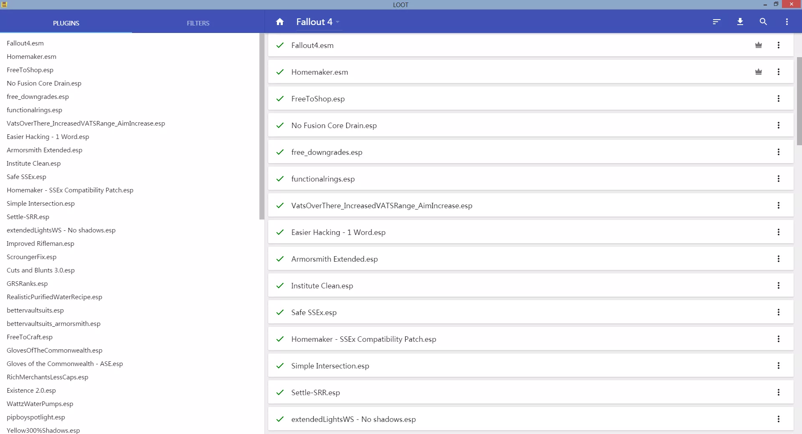802x434 pixels.
Task: Select functionalrings.esp in the sidebar
Action: (34, 110)
